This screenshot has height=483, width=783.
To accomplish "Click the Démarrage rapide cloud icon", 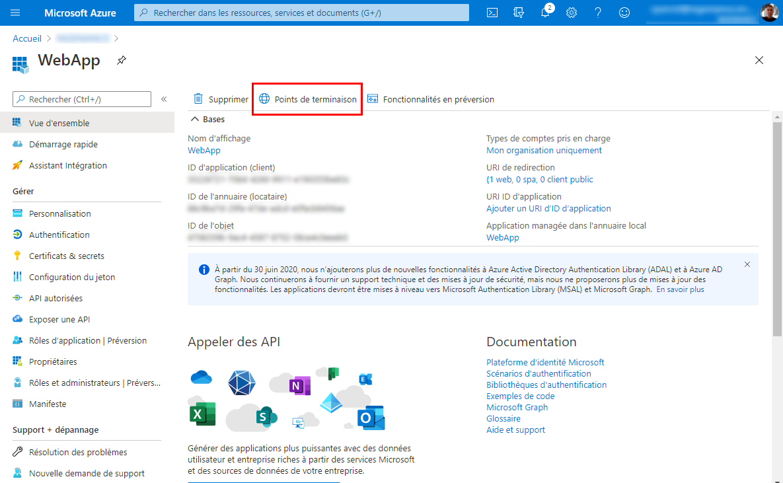I will pos(17,144).
